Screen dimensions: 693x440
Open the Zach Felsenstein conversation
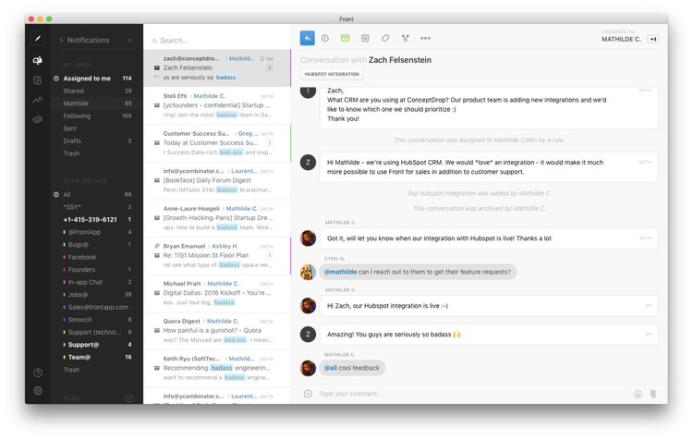point(217,67)
